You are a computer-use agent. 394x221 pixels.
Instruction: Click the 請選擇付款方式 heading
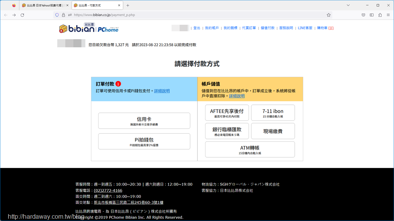[197, 64]
